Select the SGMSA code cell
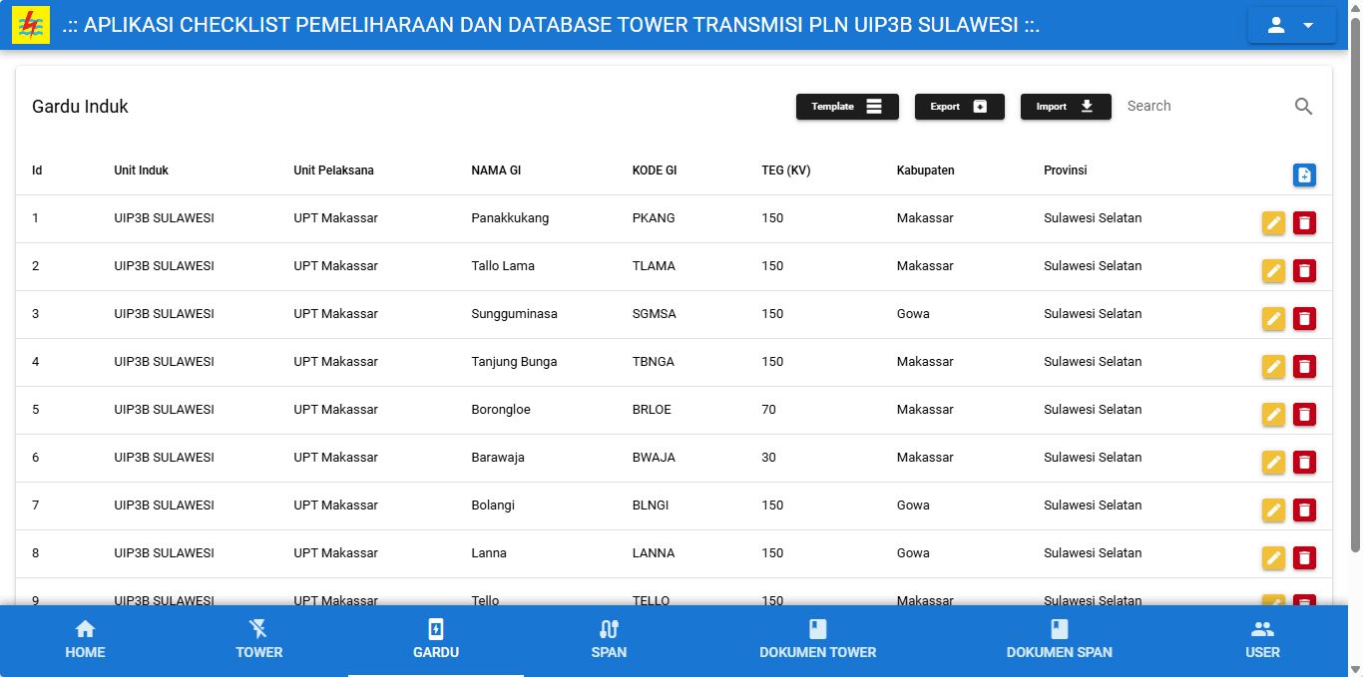 [x=655, y=314]
